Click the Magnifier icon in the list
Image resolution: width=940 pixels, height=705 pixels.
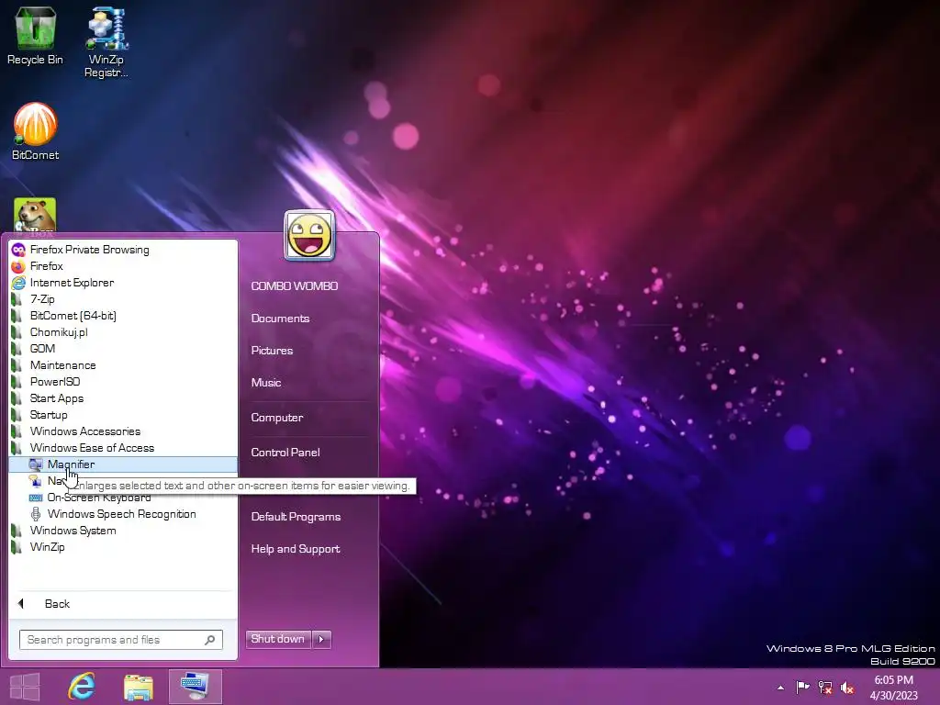point(36,464)
